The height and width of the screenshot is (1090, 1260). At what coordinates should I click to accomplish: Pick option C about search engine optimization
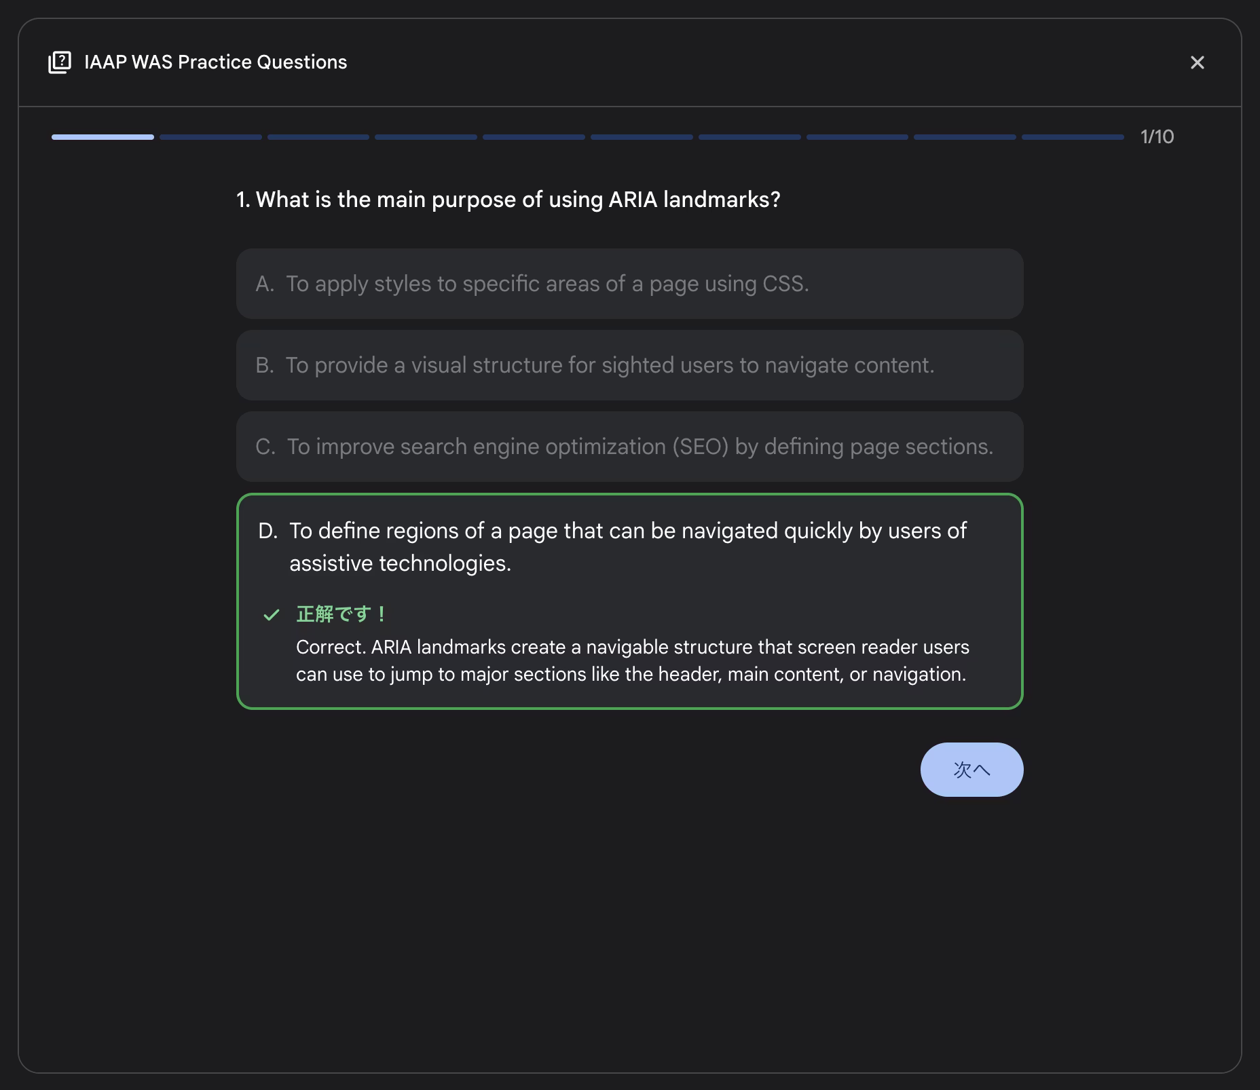pyautogui.click(x=629, y=447)
